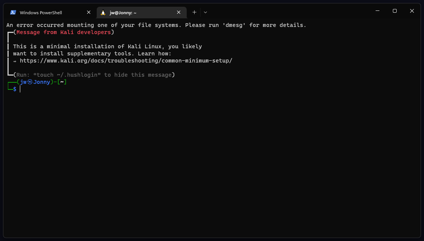The width and height of the screenshot is (424, 241).
Task: Expand the new tab profile dropdown chevron
Action: pos(205,12)
